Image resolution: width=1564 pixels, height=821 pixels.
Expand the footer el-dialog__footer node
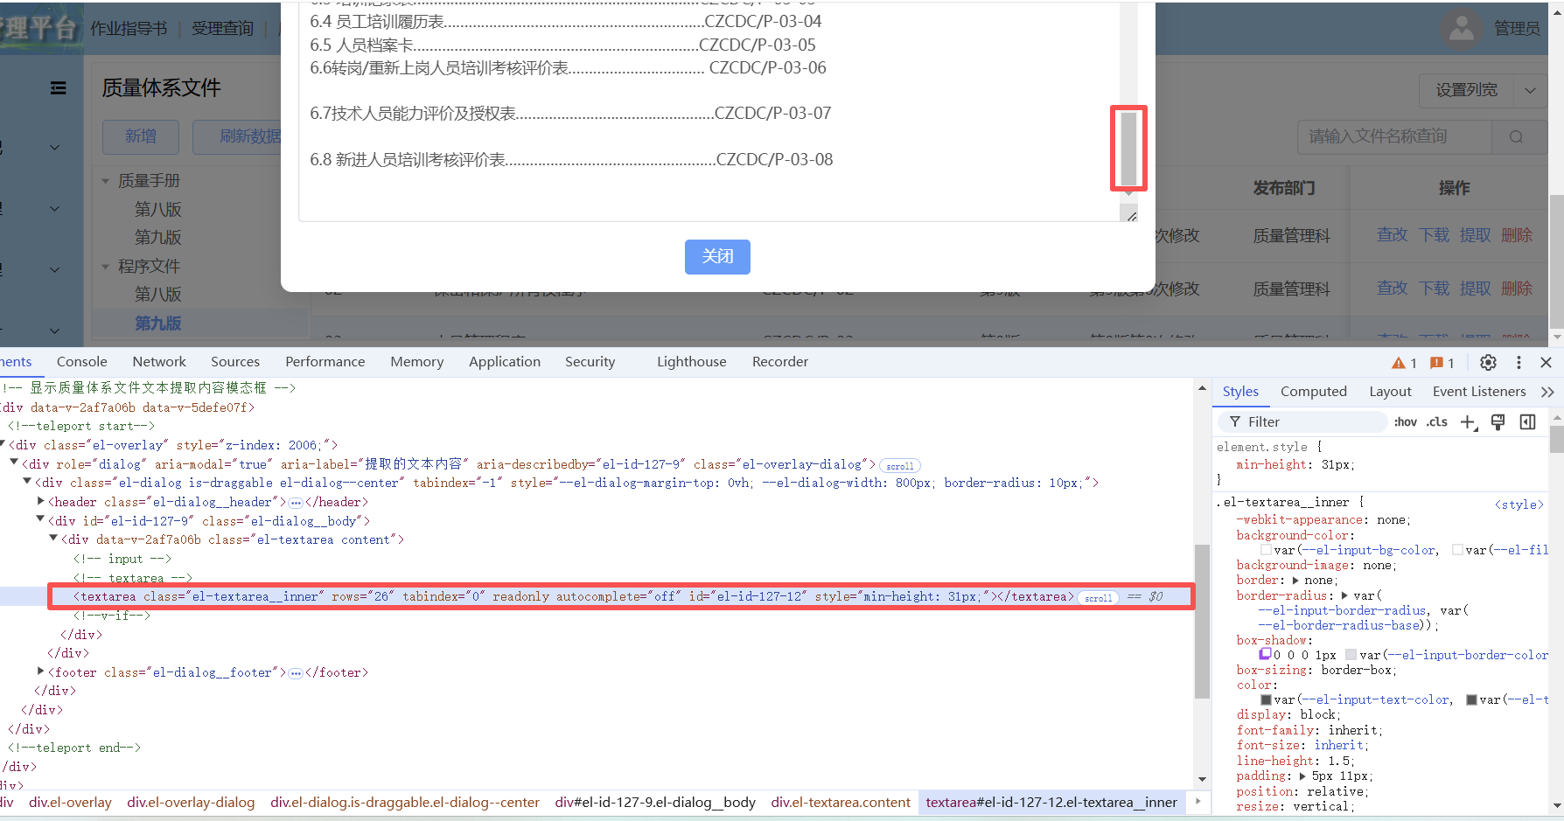(x=40, y=671)
